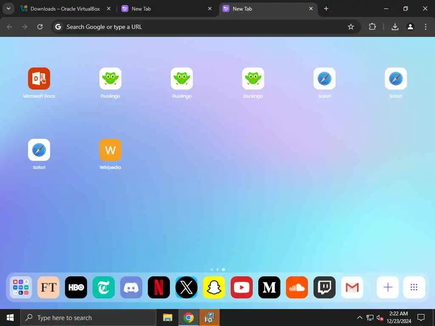Open the muted volume tray icon
Viewport: 435px width, 326px height.
pos(380,318)
